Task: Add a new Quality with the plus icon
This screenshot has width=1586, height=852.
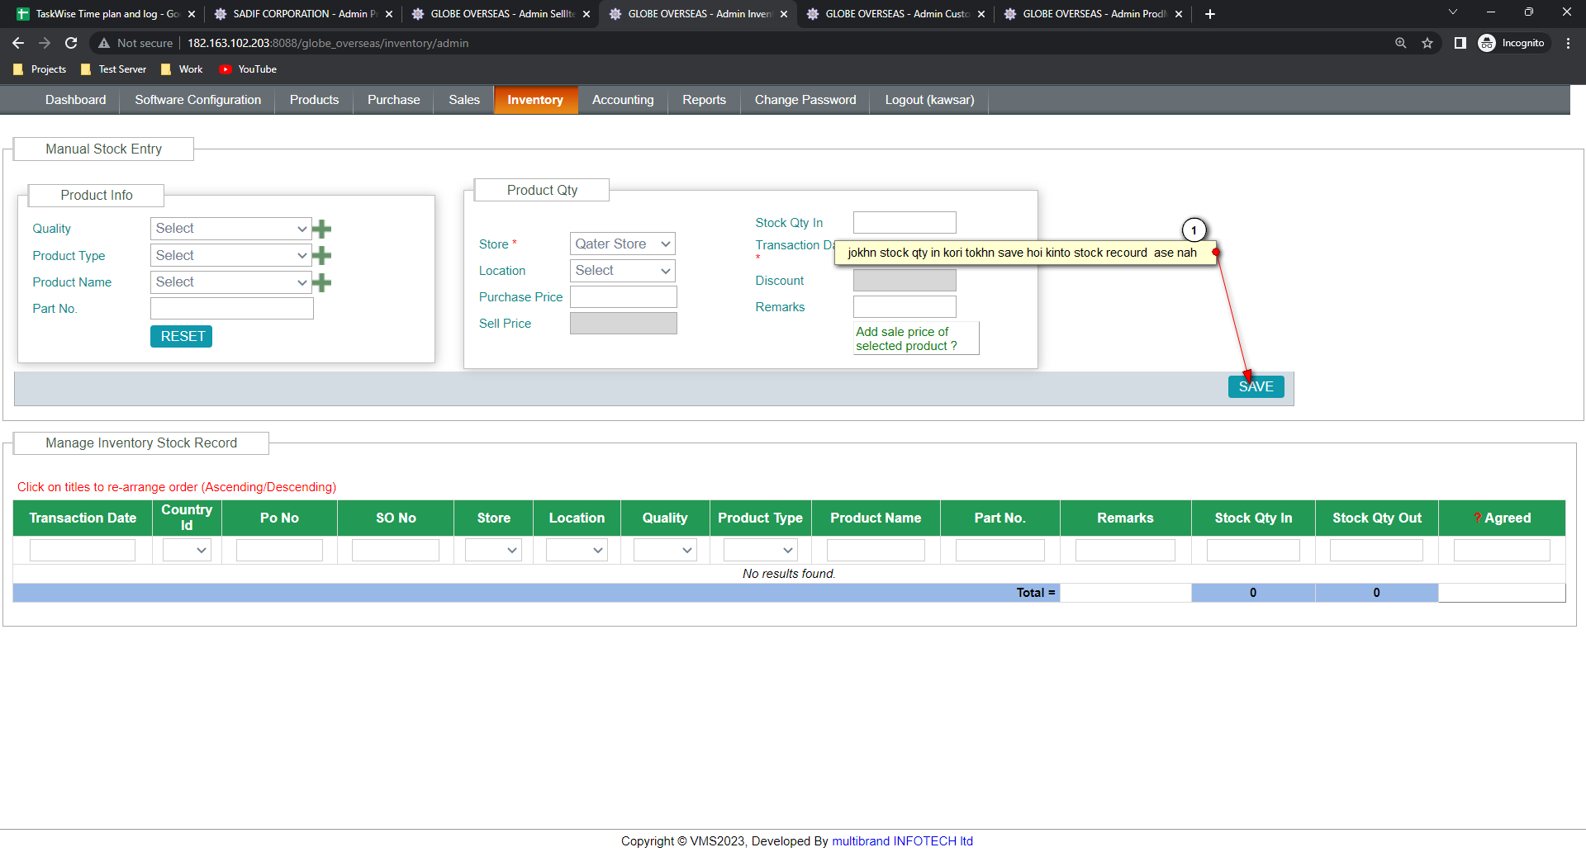Action: coord(322,229)
